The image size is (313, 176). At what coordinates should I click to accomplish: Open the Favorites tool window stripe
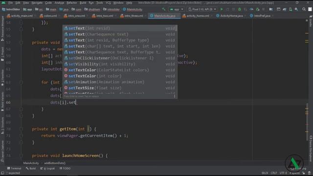coord(2,78)
